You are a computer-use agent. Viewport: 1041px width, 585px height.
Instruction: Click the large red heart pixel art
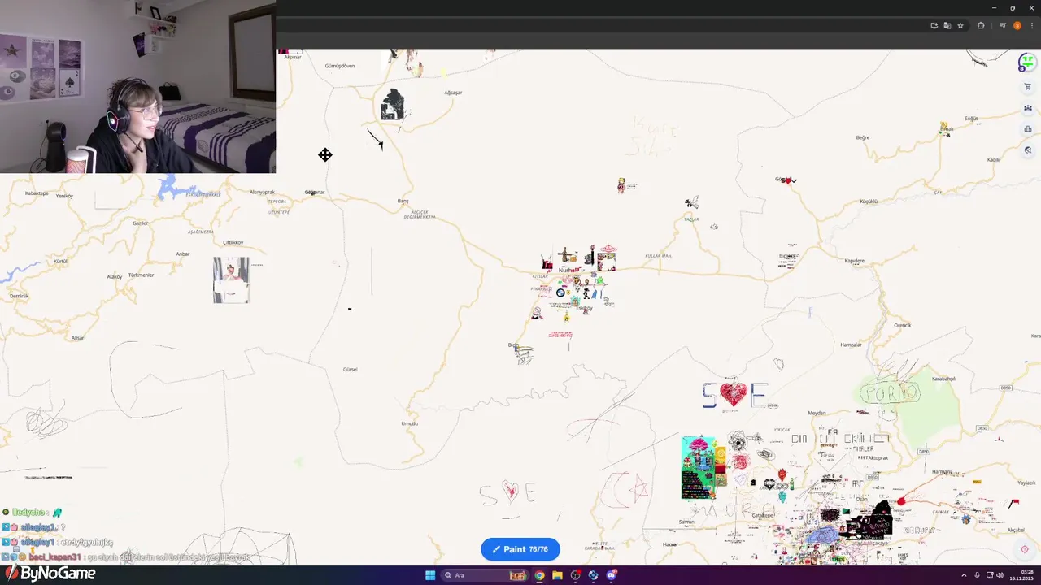pos(733,394)
